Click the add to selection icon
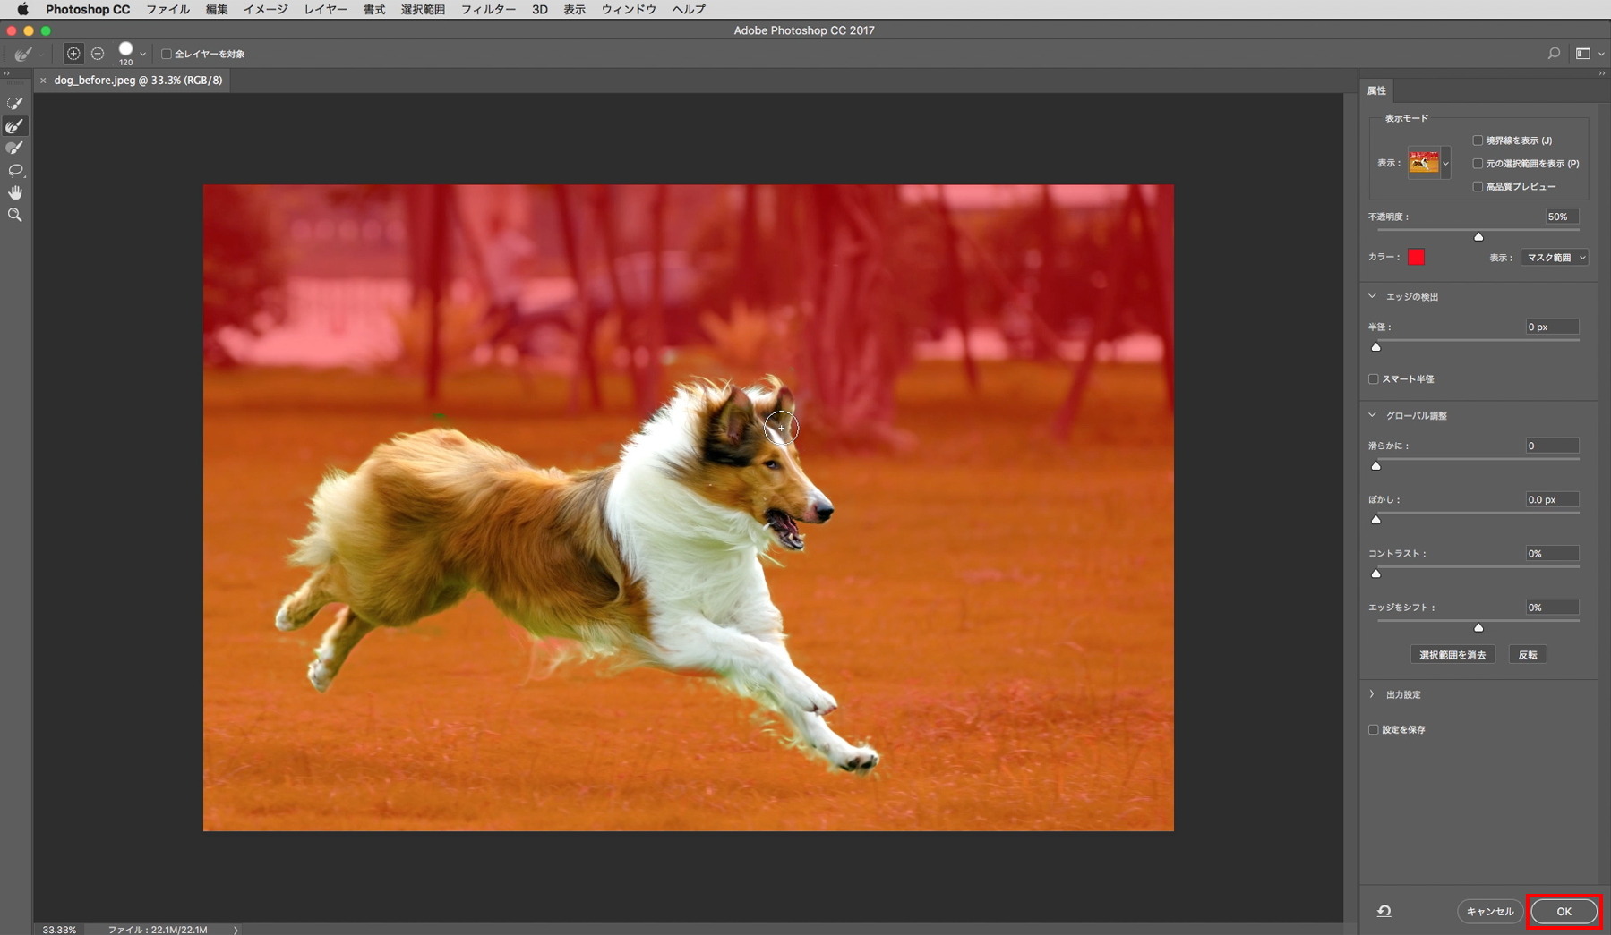Screen dimensions: 1611x935 click(x=73, y=54)
